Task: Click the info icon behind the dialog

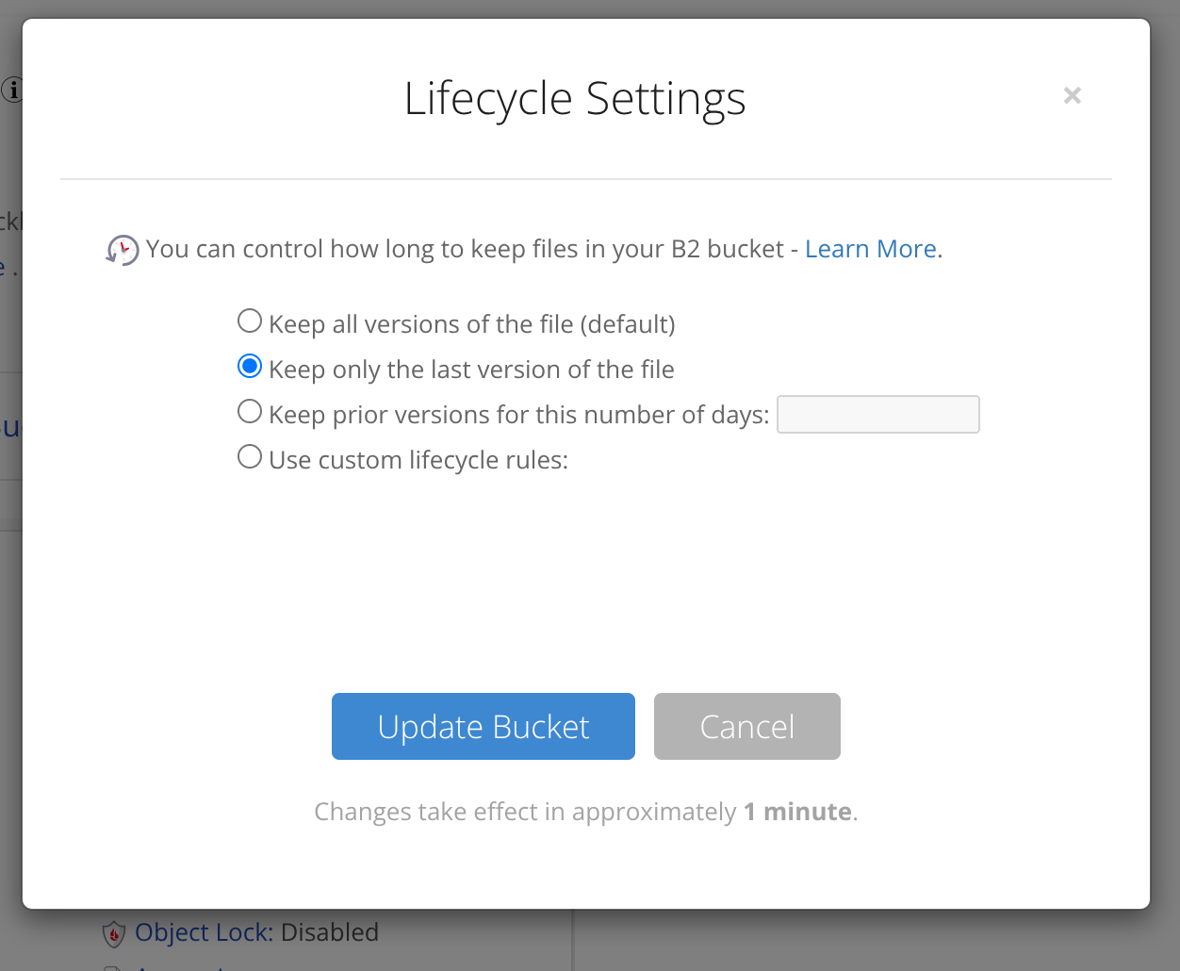Action: [x=11, y=91]
